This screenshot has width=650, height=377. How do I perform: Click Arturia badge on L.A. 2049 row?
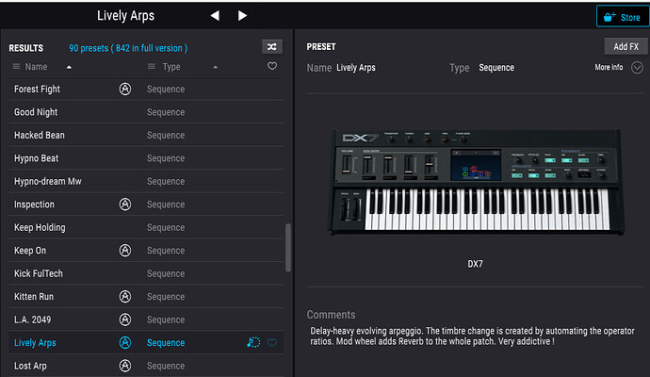click(x=125, y=320)
